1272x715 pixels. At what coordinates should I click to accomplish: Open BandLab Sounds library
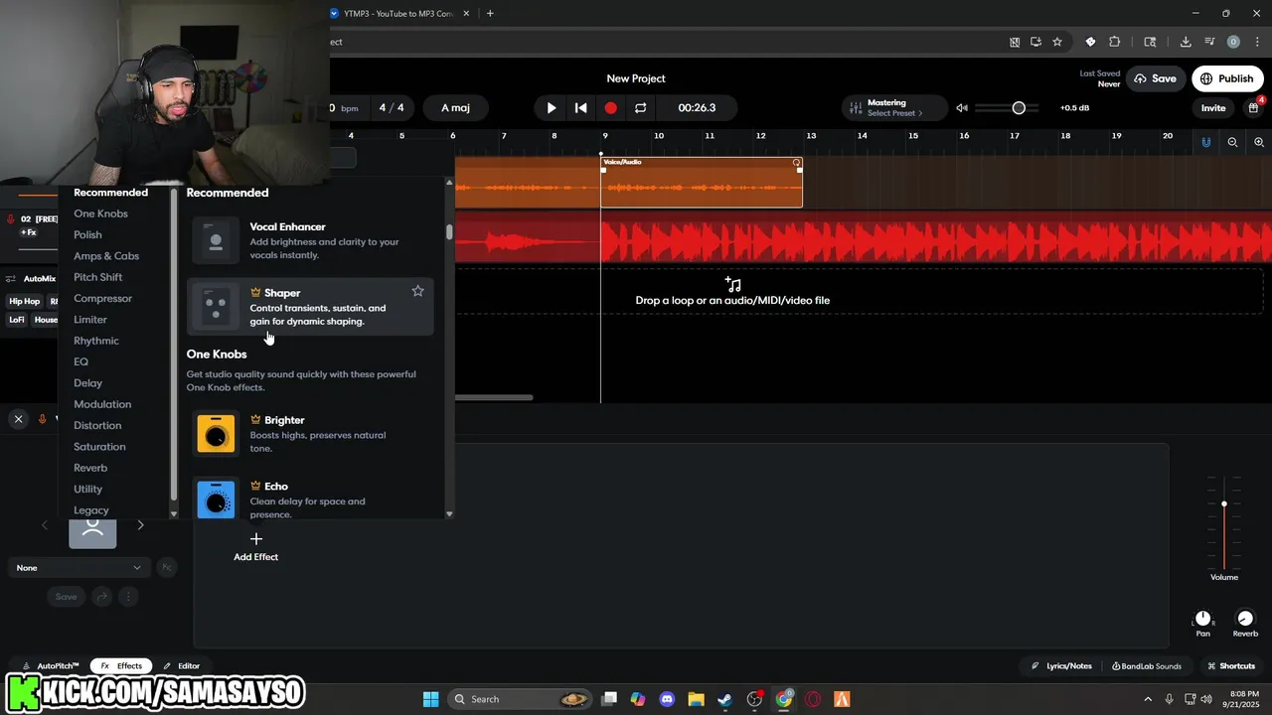1147,665
